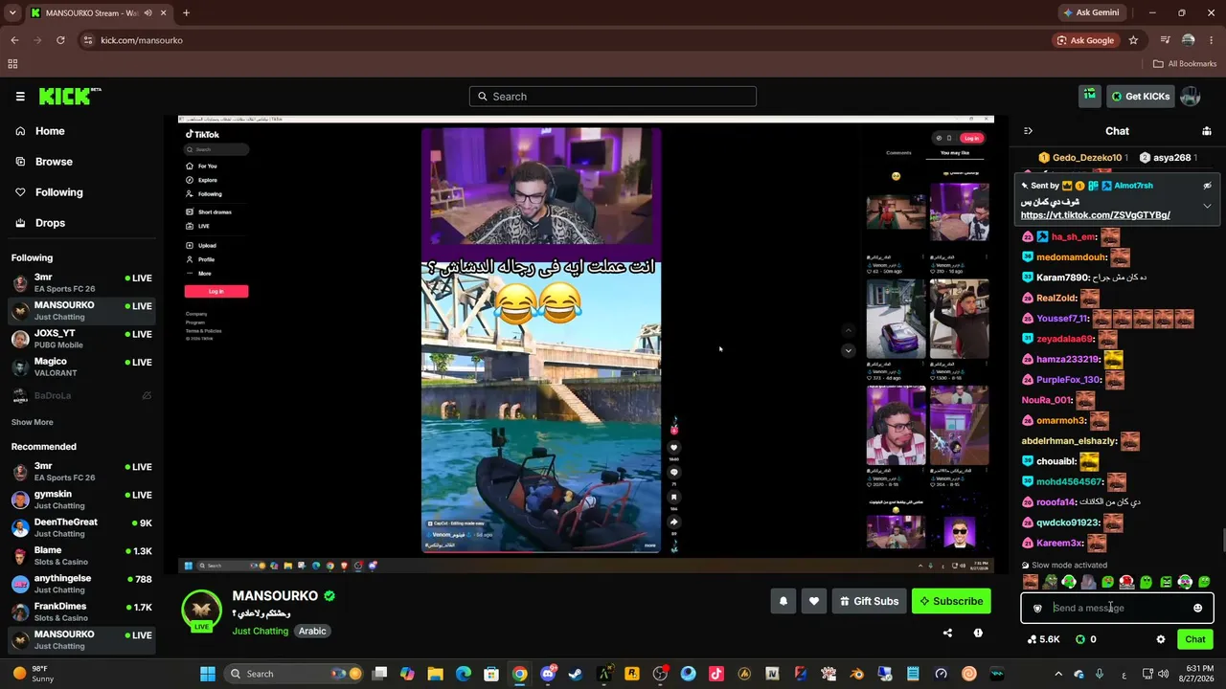Click the 5.6K channel points counter
The image size is (1226, 689).
(1043, 639)
